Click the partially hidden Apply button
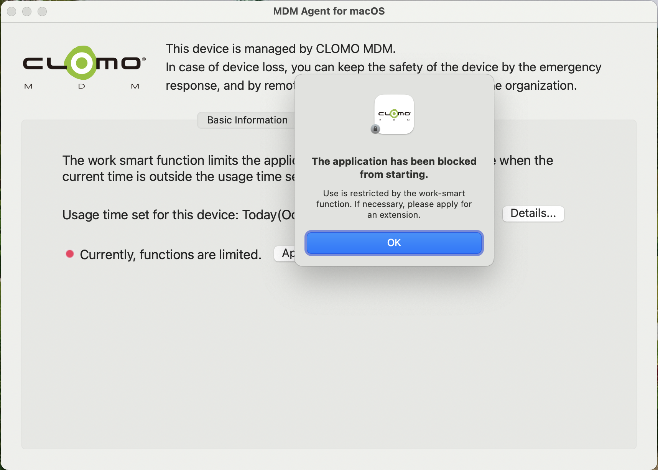Screen dimensions: 658x470 (285, 253)
